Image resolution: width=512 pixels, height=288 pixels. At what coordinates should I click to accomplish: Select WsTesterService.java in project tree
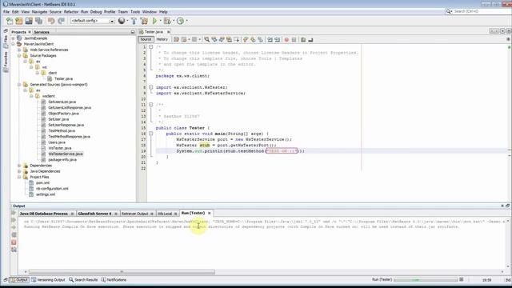pos(66,154)
